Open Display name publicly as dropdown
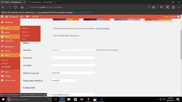This screenshot has height=102, width=182. (x=64, y=80)
